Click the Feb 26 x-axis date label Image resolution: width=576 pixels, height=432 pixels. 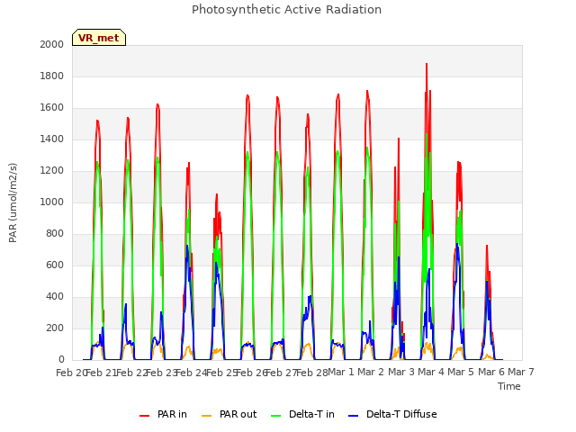pos(251,373)
